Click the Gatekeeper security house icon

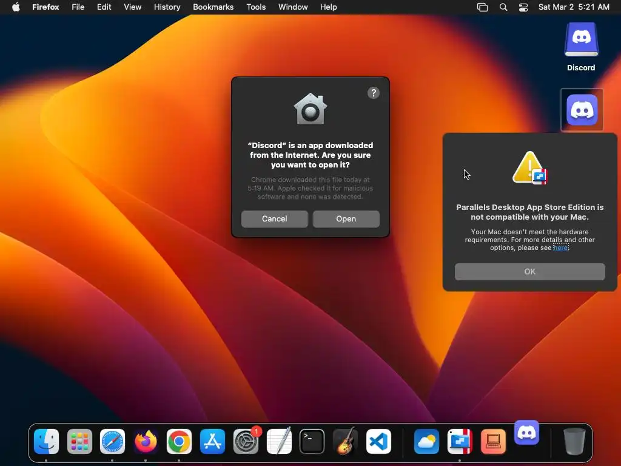coord(310,109)
